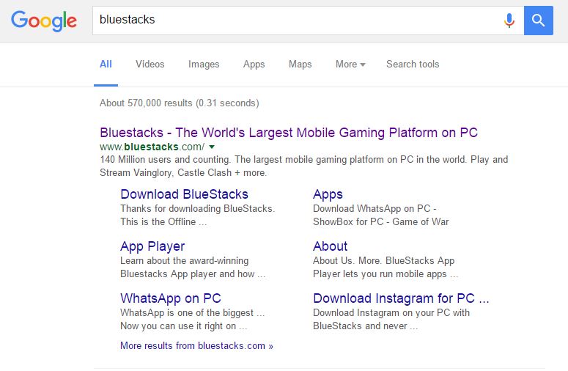Click the www.bluestacks.com/ URL text

[x=152, y=147]
